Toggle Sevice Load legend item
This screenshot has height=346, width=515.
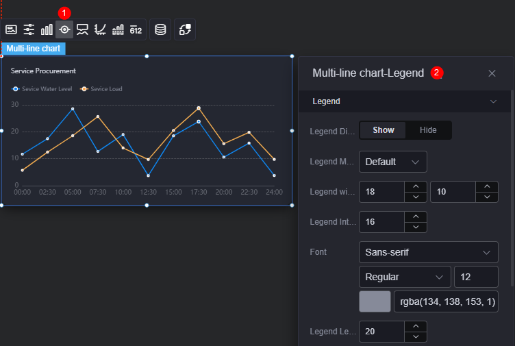101,89
